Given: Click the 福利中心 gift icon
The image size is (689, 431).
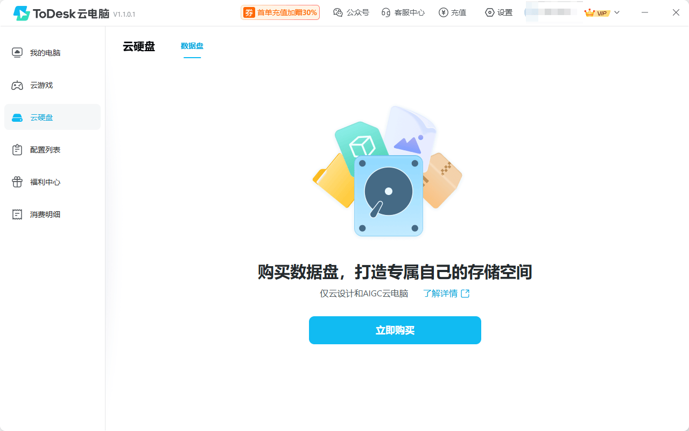Looking at the screenshot, I should pyautogui.click(x=17, y=182).
